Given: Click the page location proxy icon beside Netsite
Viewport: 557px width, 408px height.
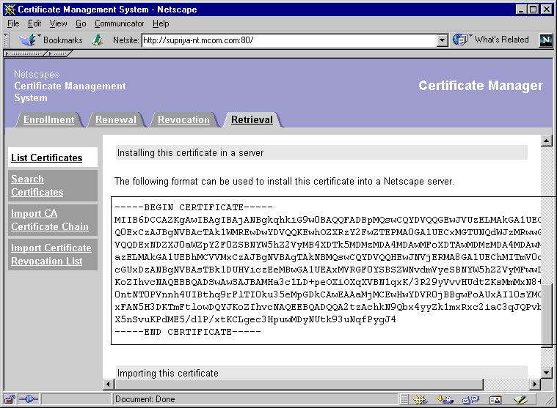Looking at the screenshot, I should coord(98,40).
